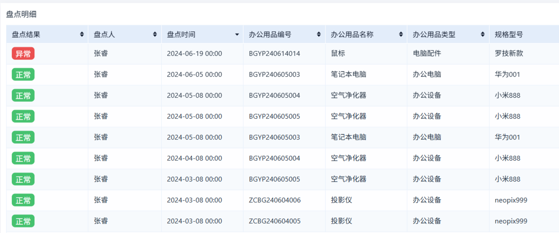Select date cell 2024-06-19 00:00
The height and width of the screenshot is (233, 559).
coord(194,53)
